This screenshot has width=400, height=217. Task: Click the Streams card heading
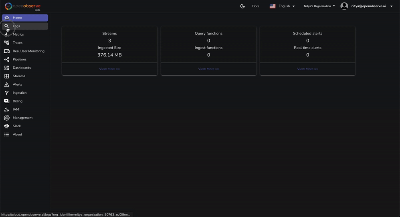point(109,34)
